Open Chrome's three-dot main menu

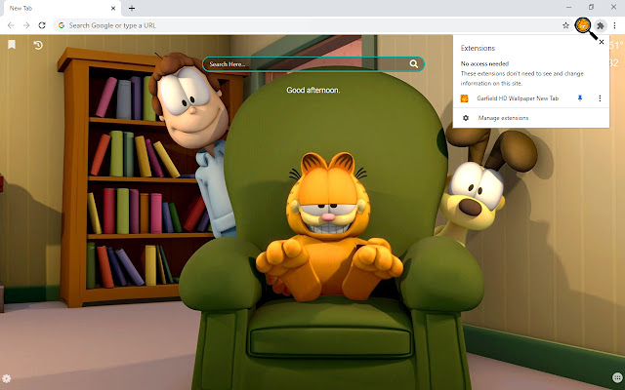tap(614, 25)
